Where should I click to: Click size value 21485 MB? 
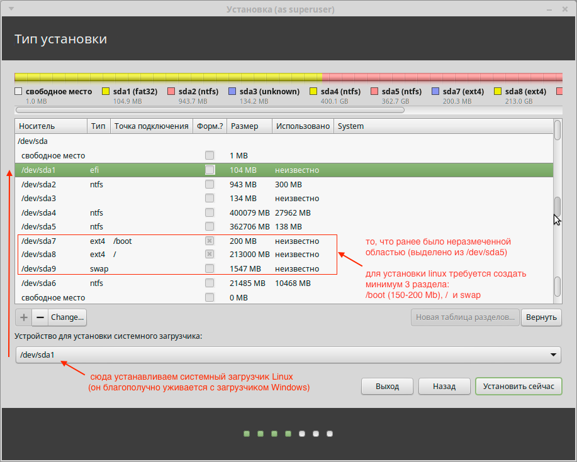tap(247, 283)
